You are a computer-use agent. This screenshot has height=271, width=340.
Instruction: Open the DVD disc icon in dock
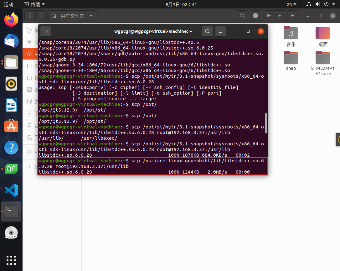(x=11, y=233)
